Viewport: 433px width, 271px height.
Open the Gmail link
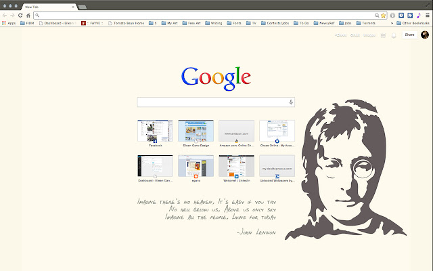(355, 35)
